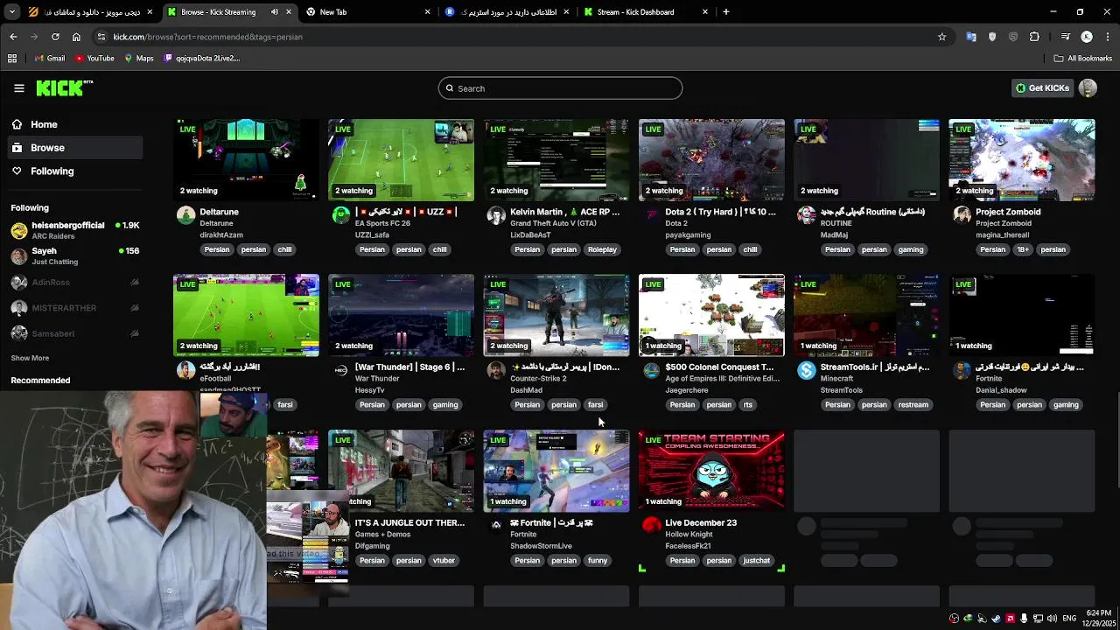Image resolution: width=1120 pixels, height=630 pixels.
Task: Open AdinRoss offline channel
Action: (75, 283)
